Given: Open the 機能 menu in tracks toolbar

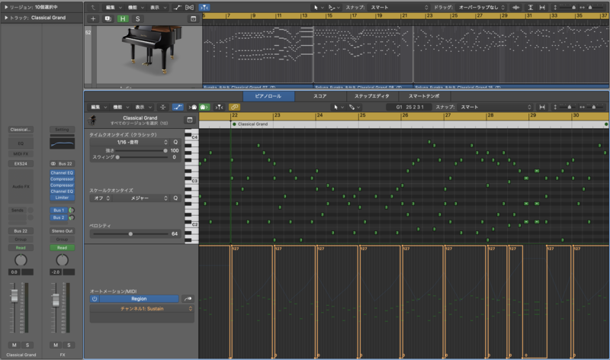Looking at the screenshot, I should (x=135, y=8).
